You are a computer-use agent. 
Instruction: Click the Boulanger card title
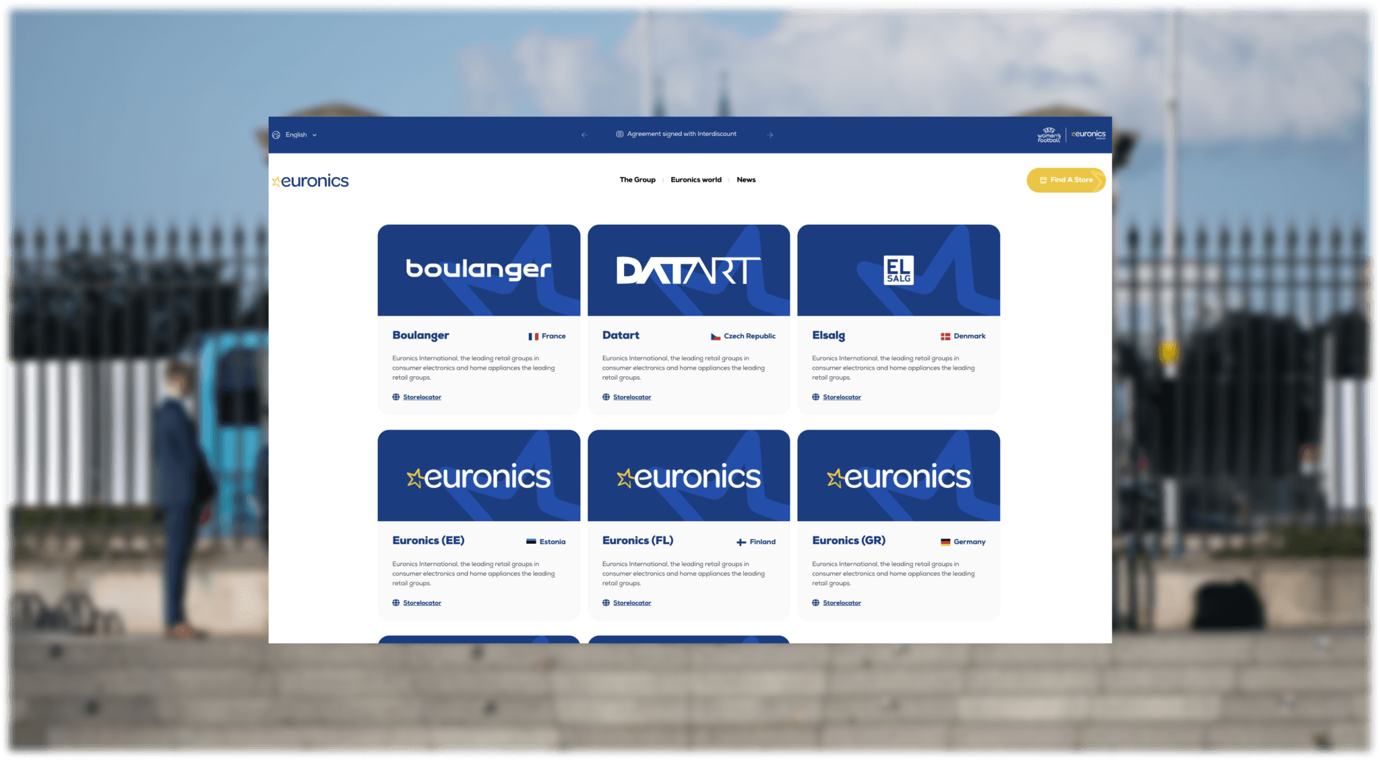point(420,335)
